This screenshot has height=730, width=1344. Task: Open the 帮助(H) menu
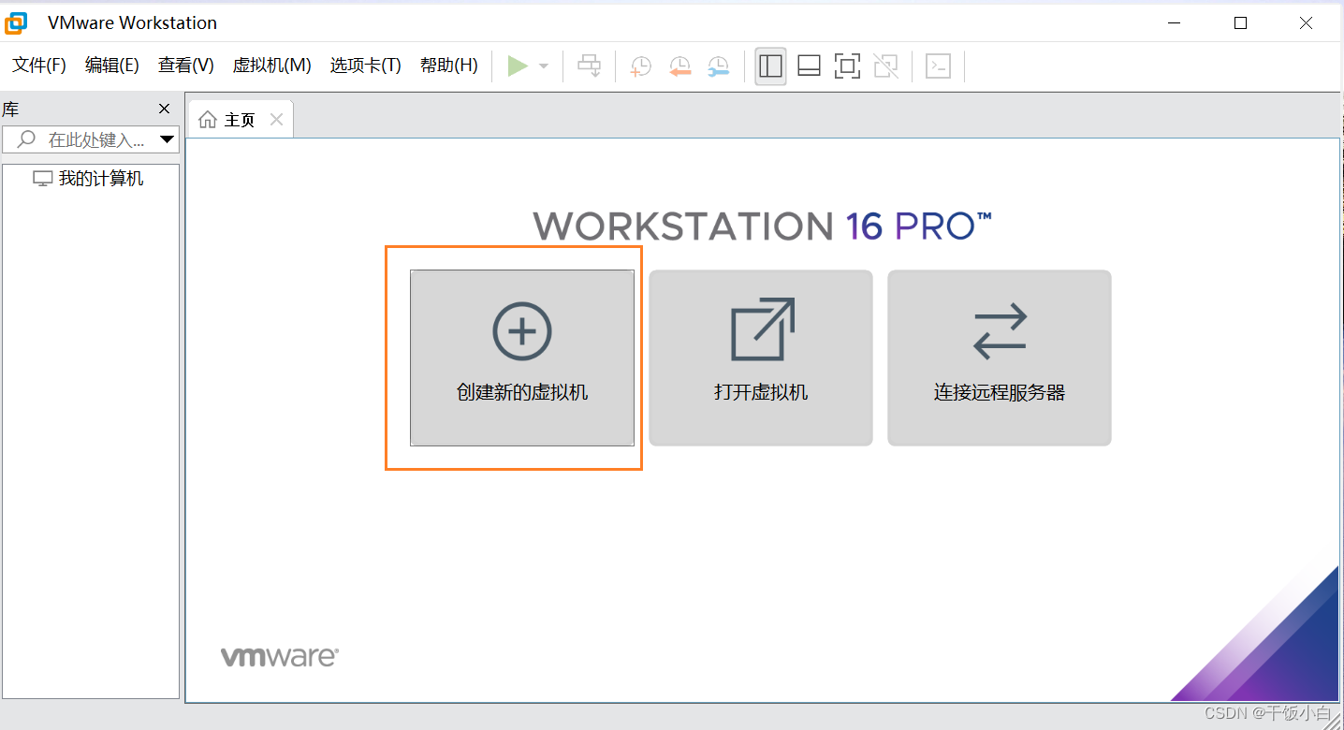[449, 66]
